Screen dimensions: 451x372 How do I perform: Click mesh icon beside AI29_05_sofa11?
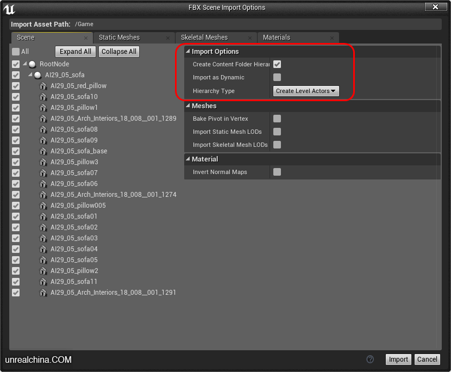tap(43, 282)
